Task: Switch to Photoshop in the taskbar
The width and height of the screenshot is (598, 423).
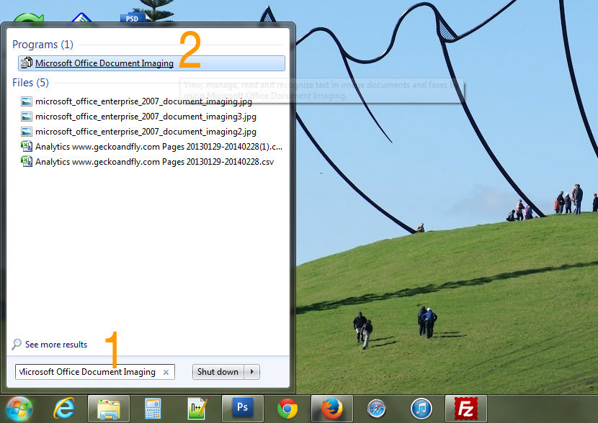Action: coord(243,408)
